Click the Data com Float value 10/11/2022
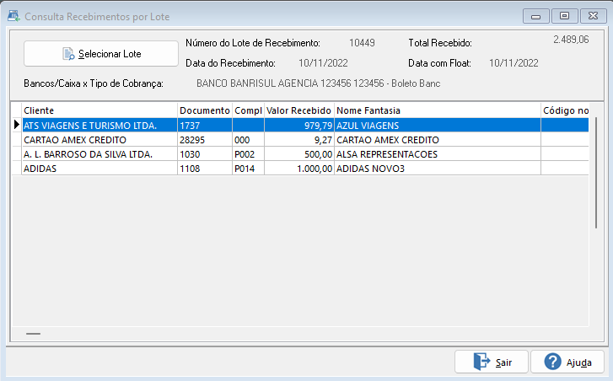Viewport: 613px width, 381px height. [x=514, y=63]
